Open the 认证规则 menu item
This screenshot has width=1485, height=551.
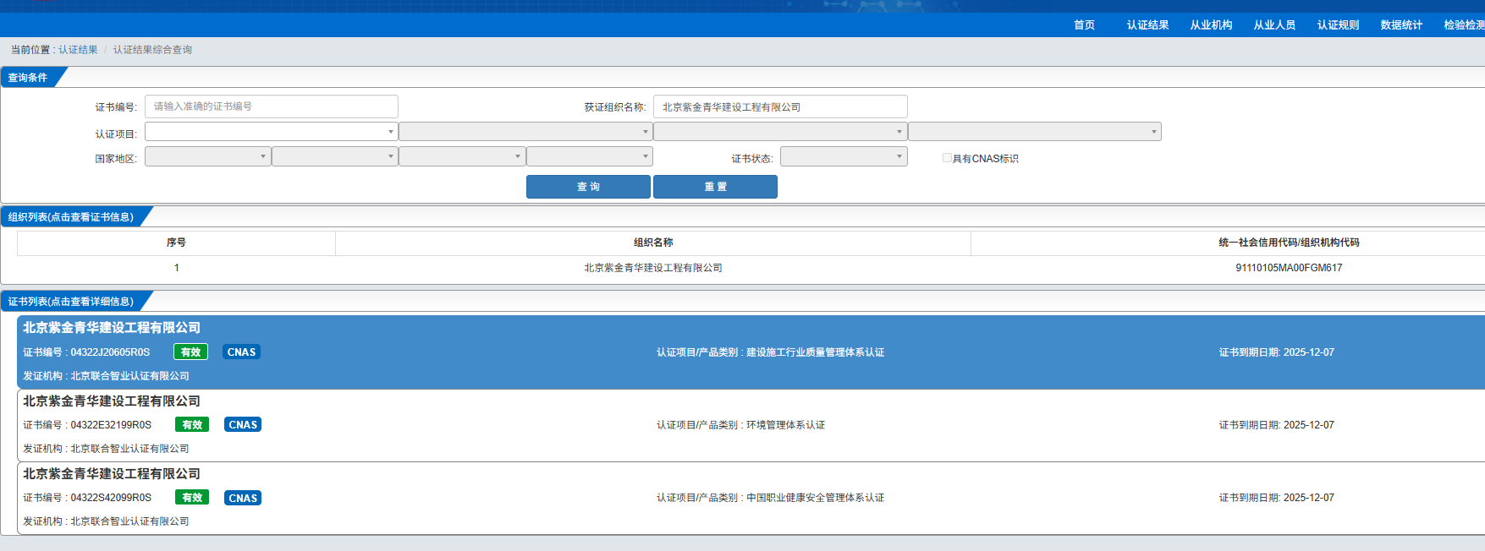tap(1338, 25)
